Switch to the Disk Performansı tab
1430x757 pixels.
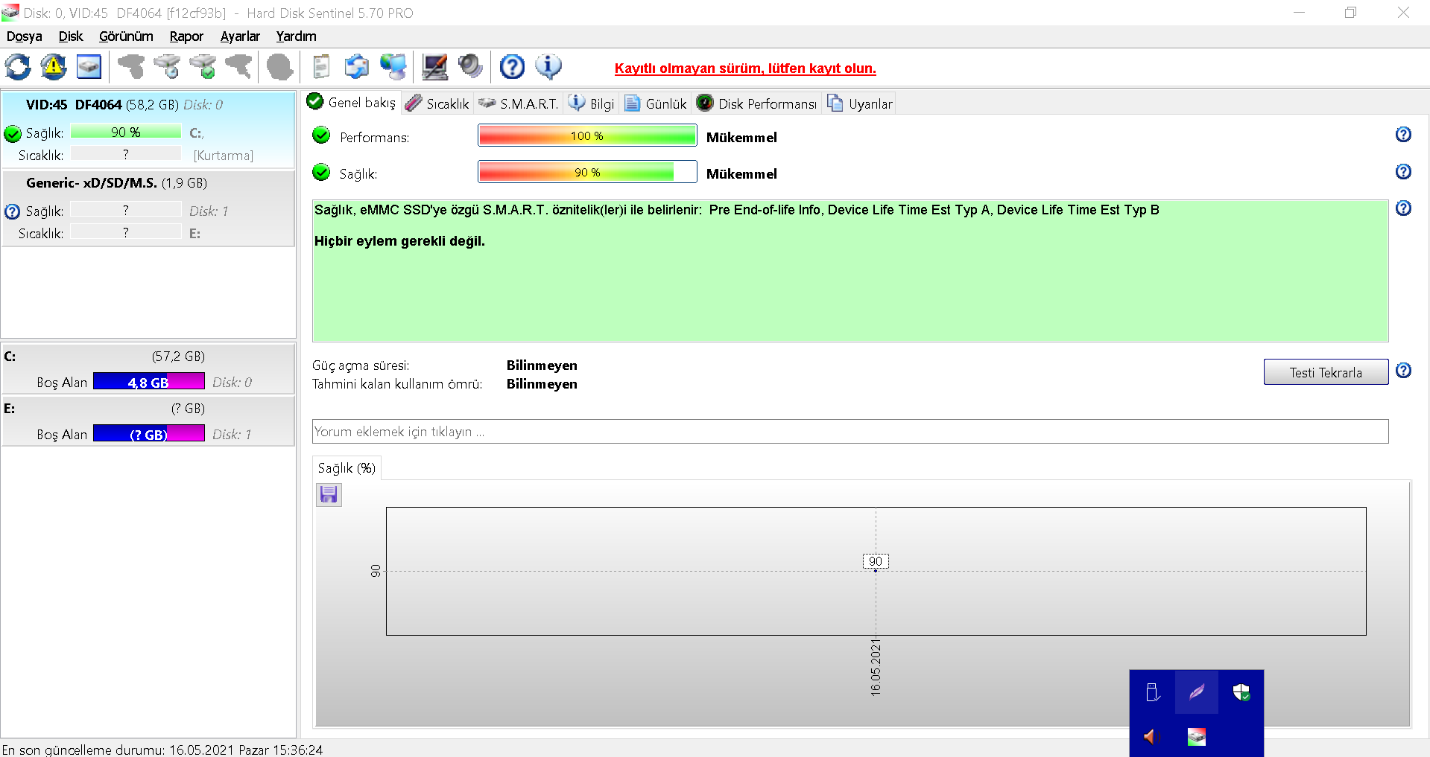point(757,103)
